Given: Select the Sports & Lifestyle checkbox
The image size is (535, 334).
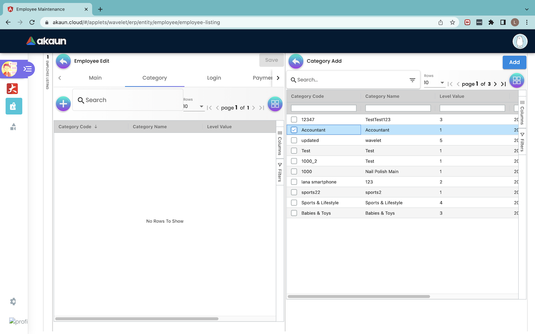Looking at the screenshot, I should pos(294,203).
